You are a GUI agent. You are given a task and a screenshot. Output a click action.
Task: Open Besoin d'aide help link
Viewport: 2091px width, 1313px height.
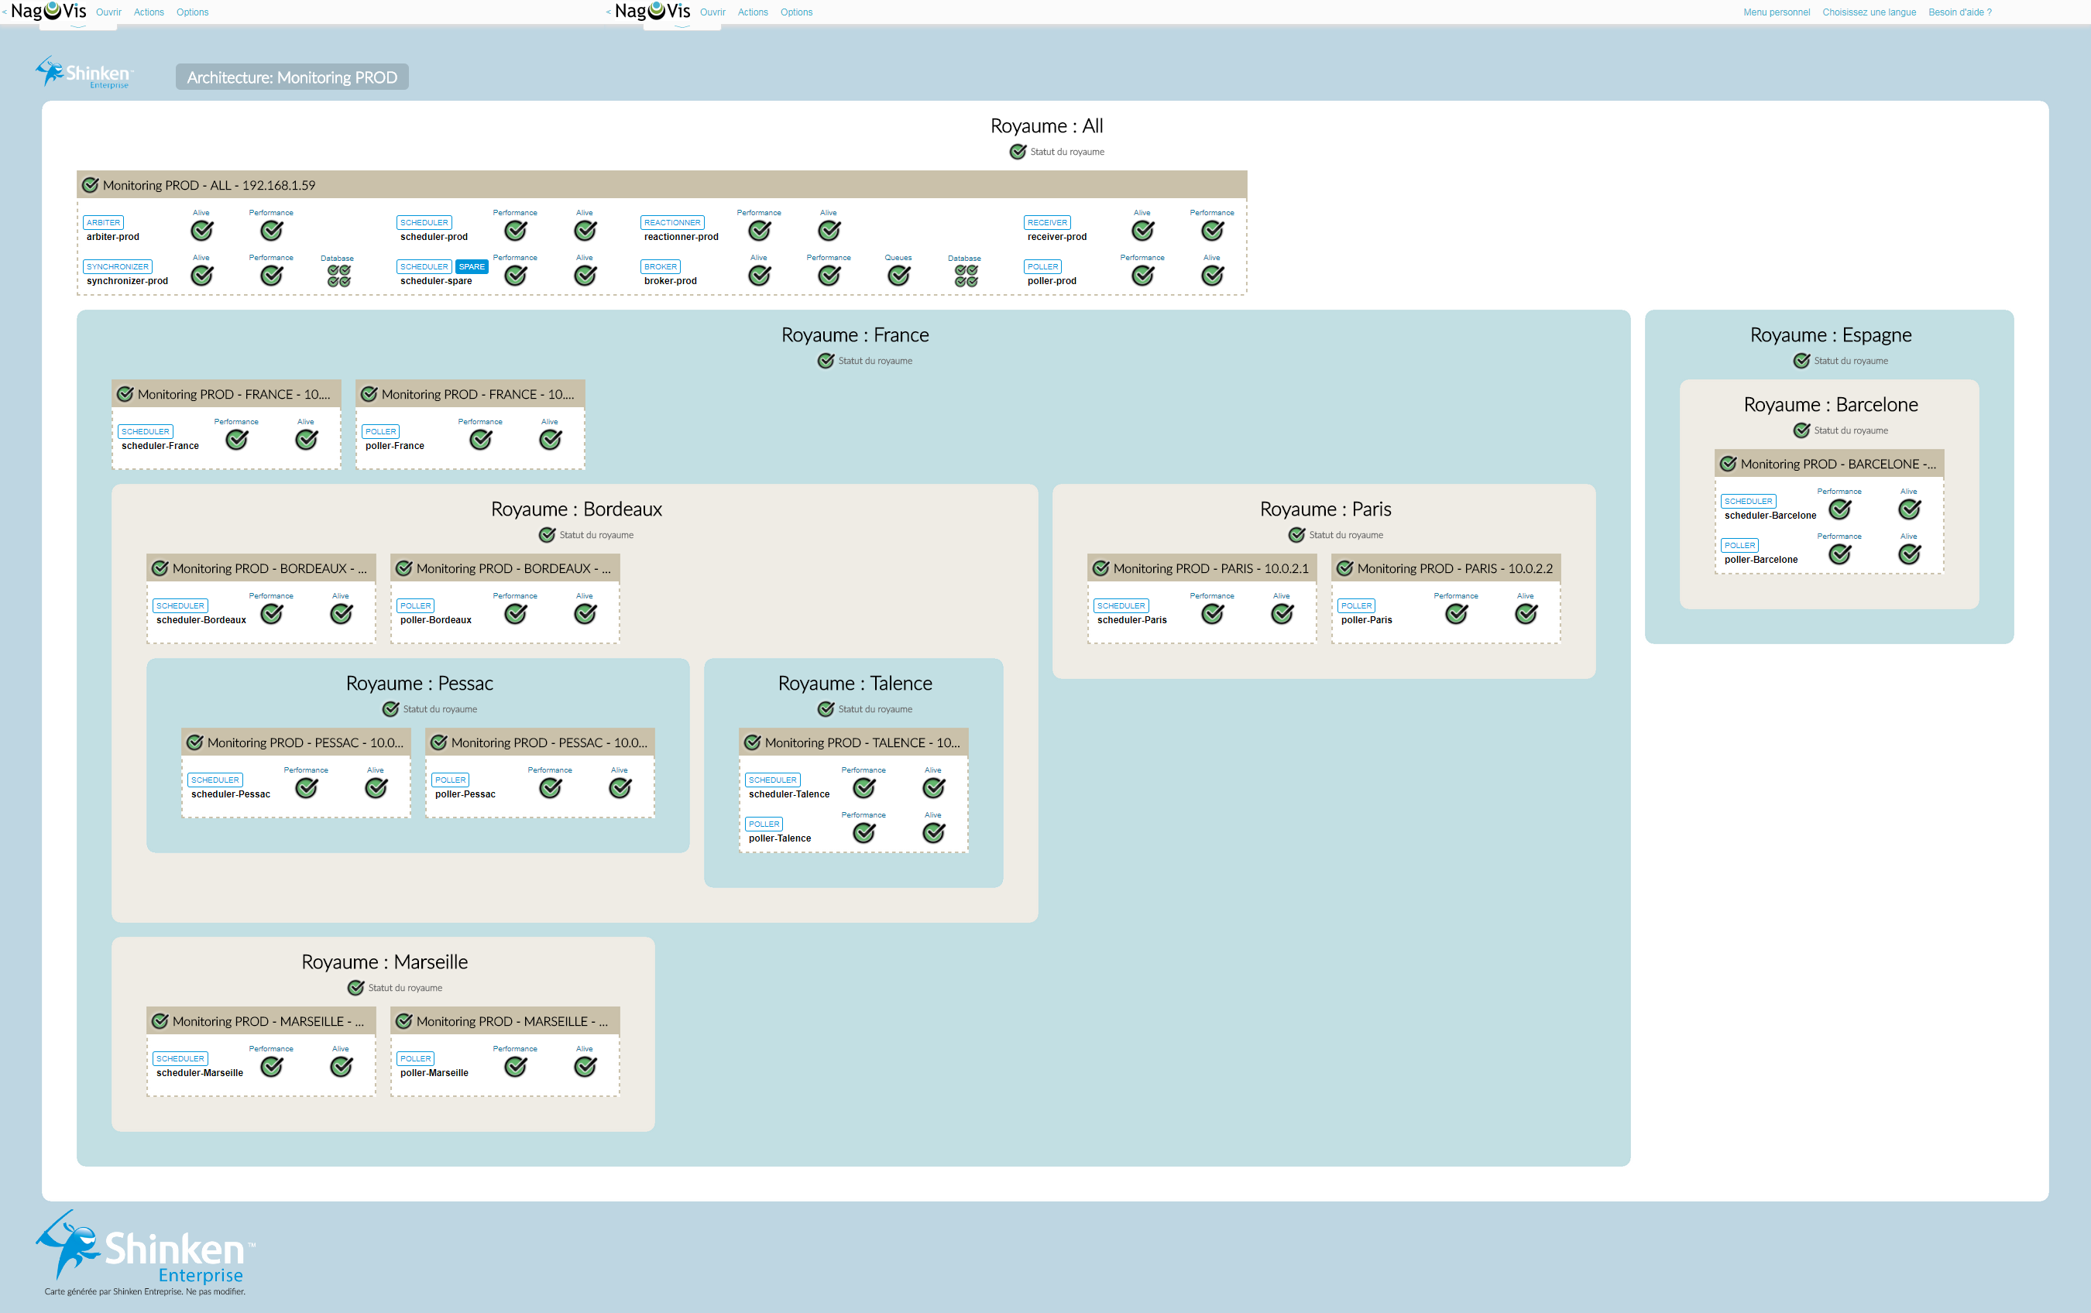(x=1960, y=12)
